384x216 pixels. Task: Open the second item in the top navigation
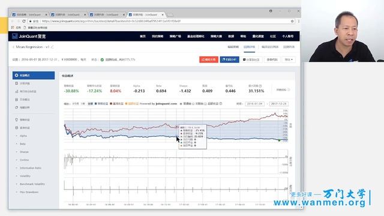click(157, 36)
